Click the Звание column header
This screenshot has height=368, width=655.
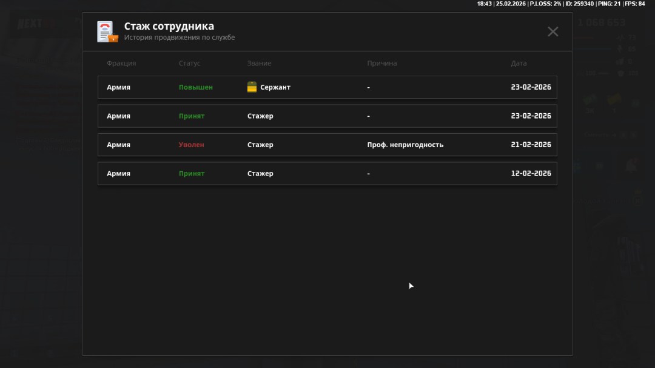[x=259, y=64]
